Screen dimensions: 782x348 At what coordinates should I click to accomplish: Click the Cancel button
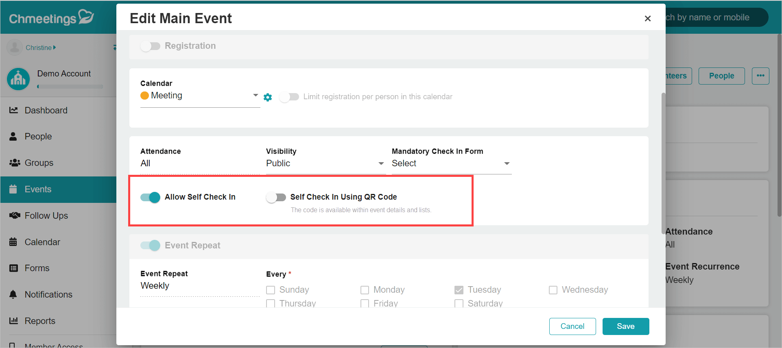click(x=572, y=326)
